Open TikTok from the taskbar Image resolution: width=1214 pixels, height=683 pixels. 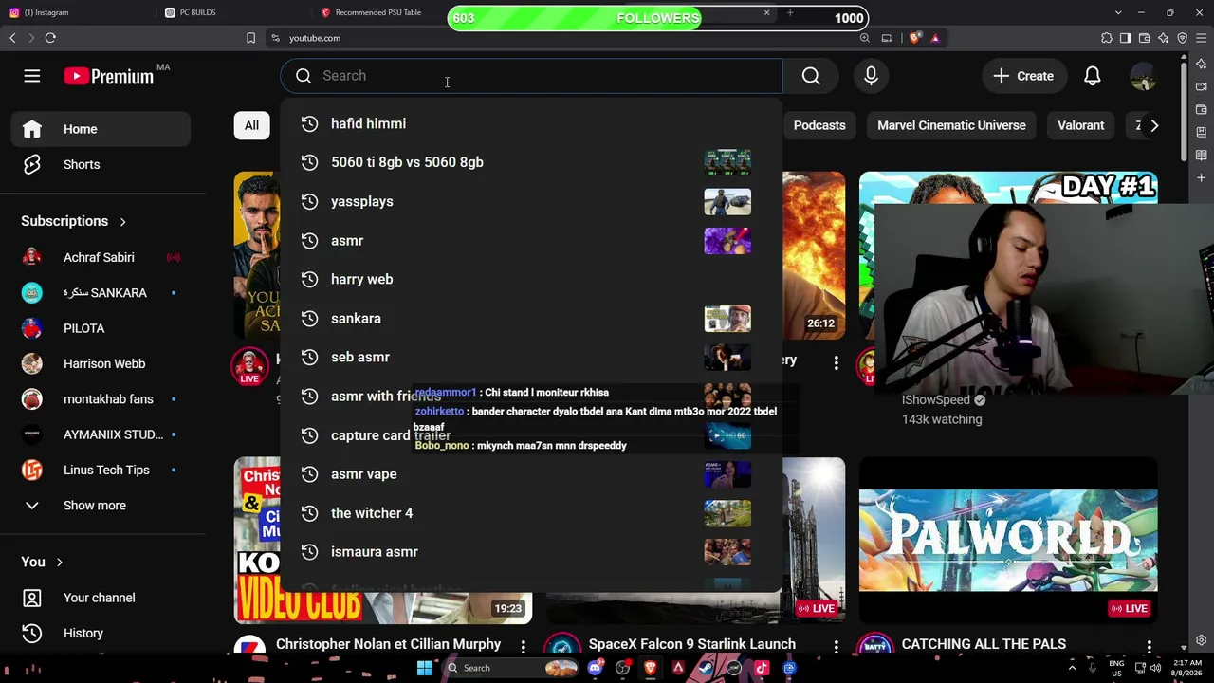(x=762, y=668)
